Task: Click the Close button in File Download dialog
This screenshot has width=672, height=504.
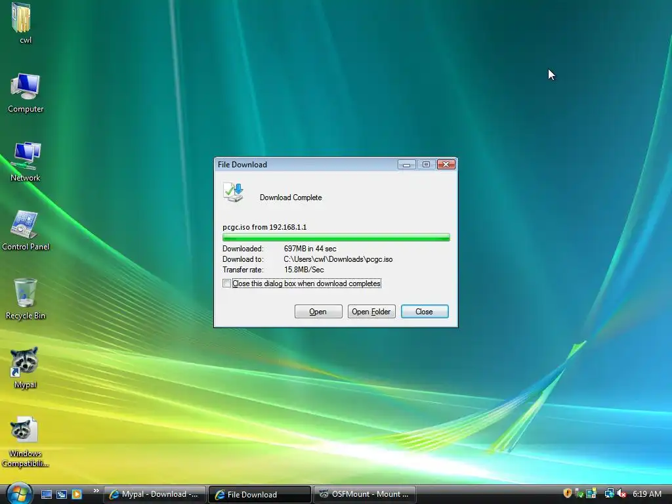Action: (x=425, y=312)
